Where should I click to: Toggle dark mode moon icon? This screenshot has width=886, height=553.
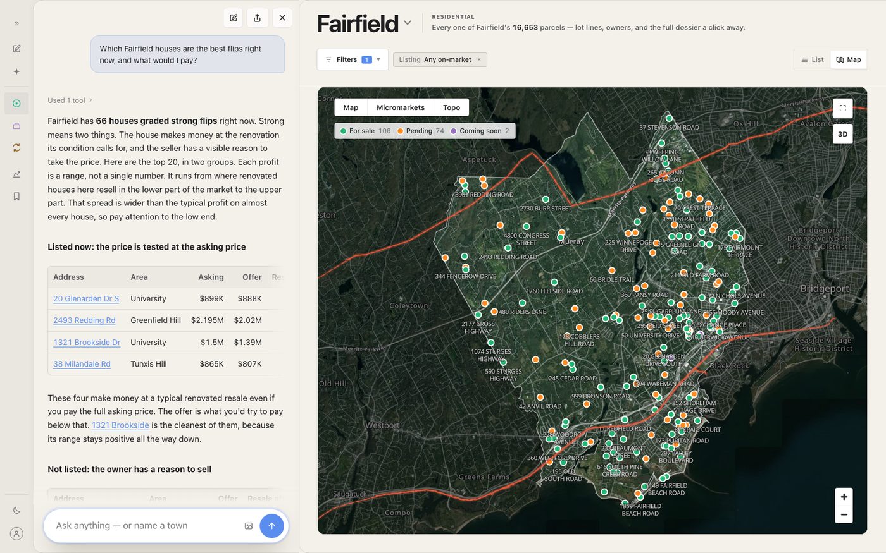click(16, 510)
